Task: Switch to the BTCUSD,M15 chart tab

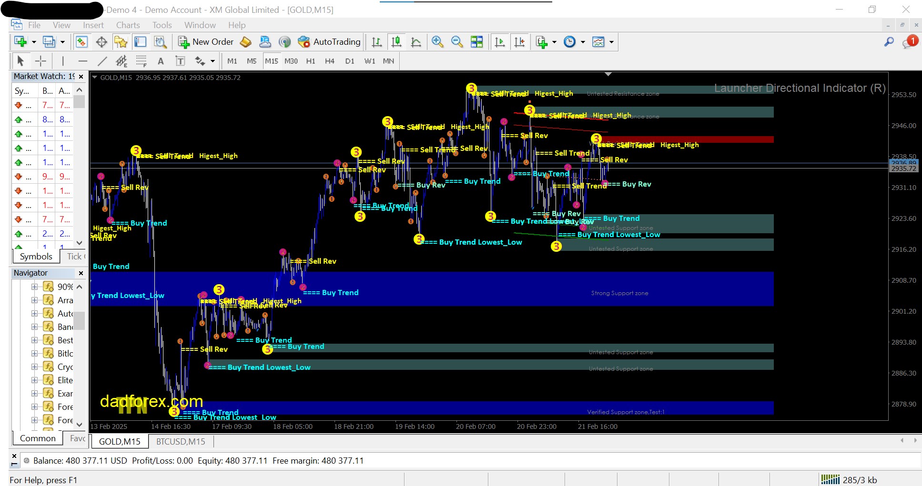Action: pos(181,442)
